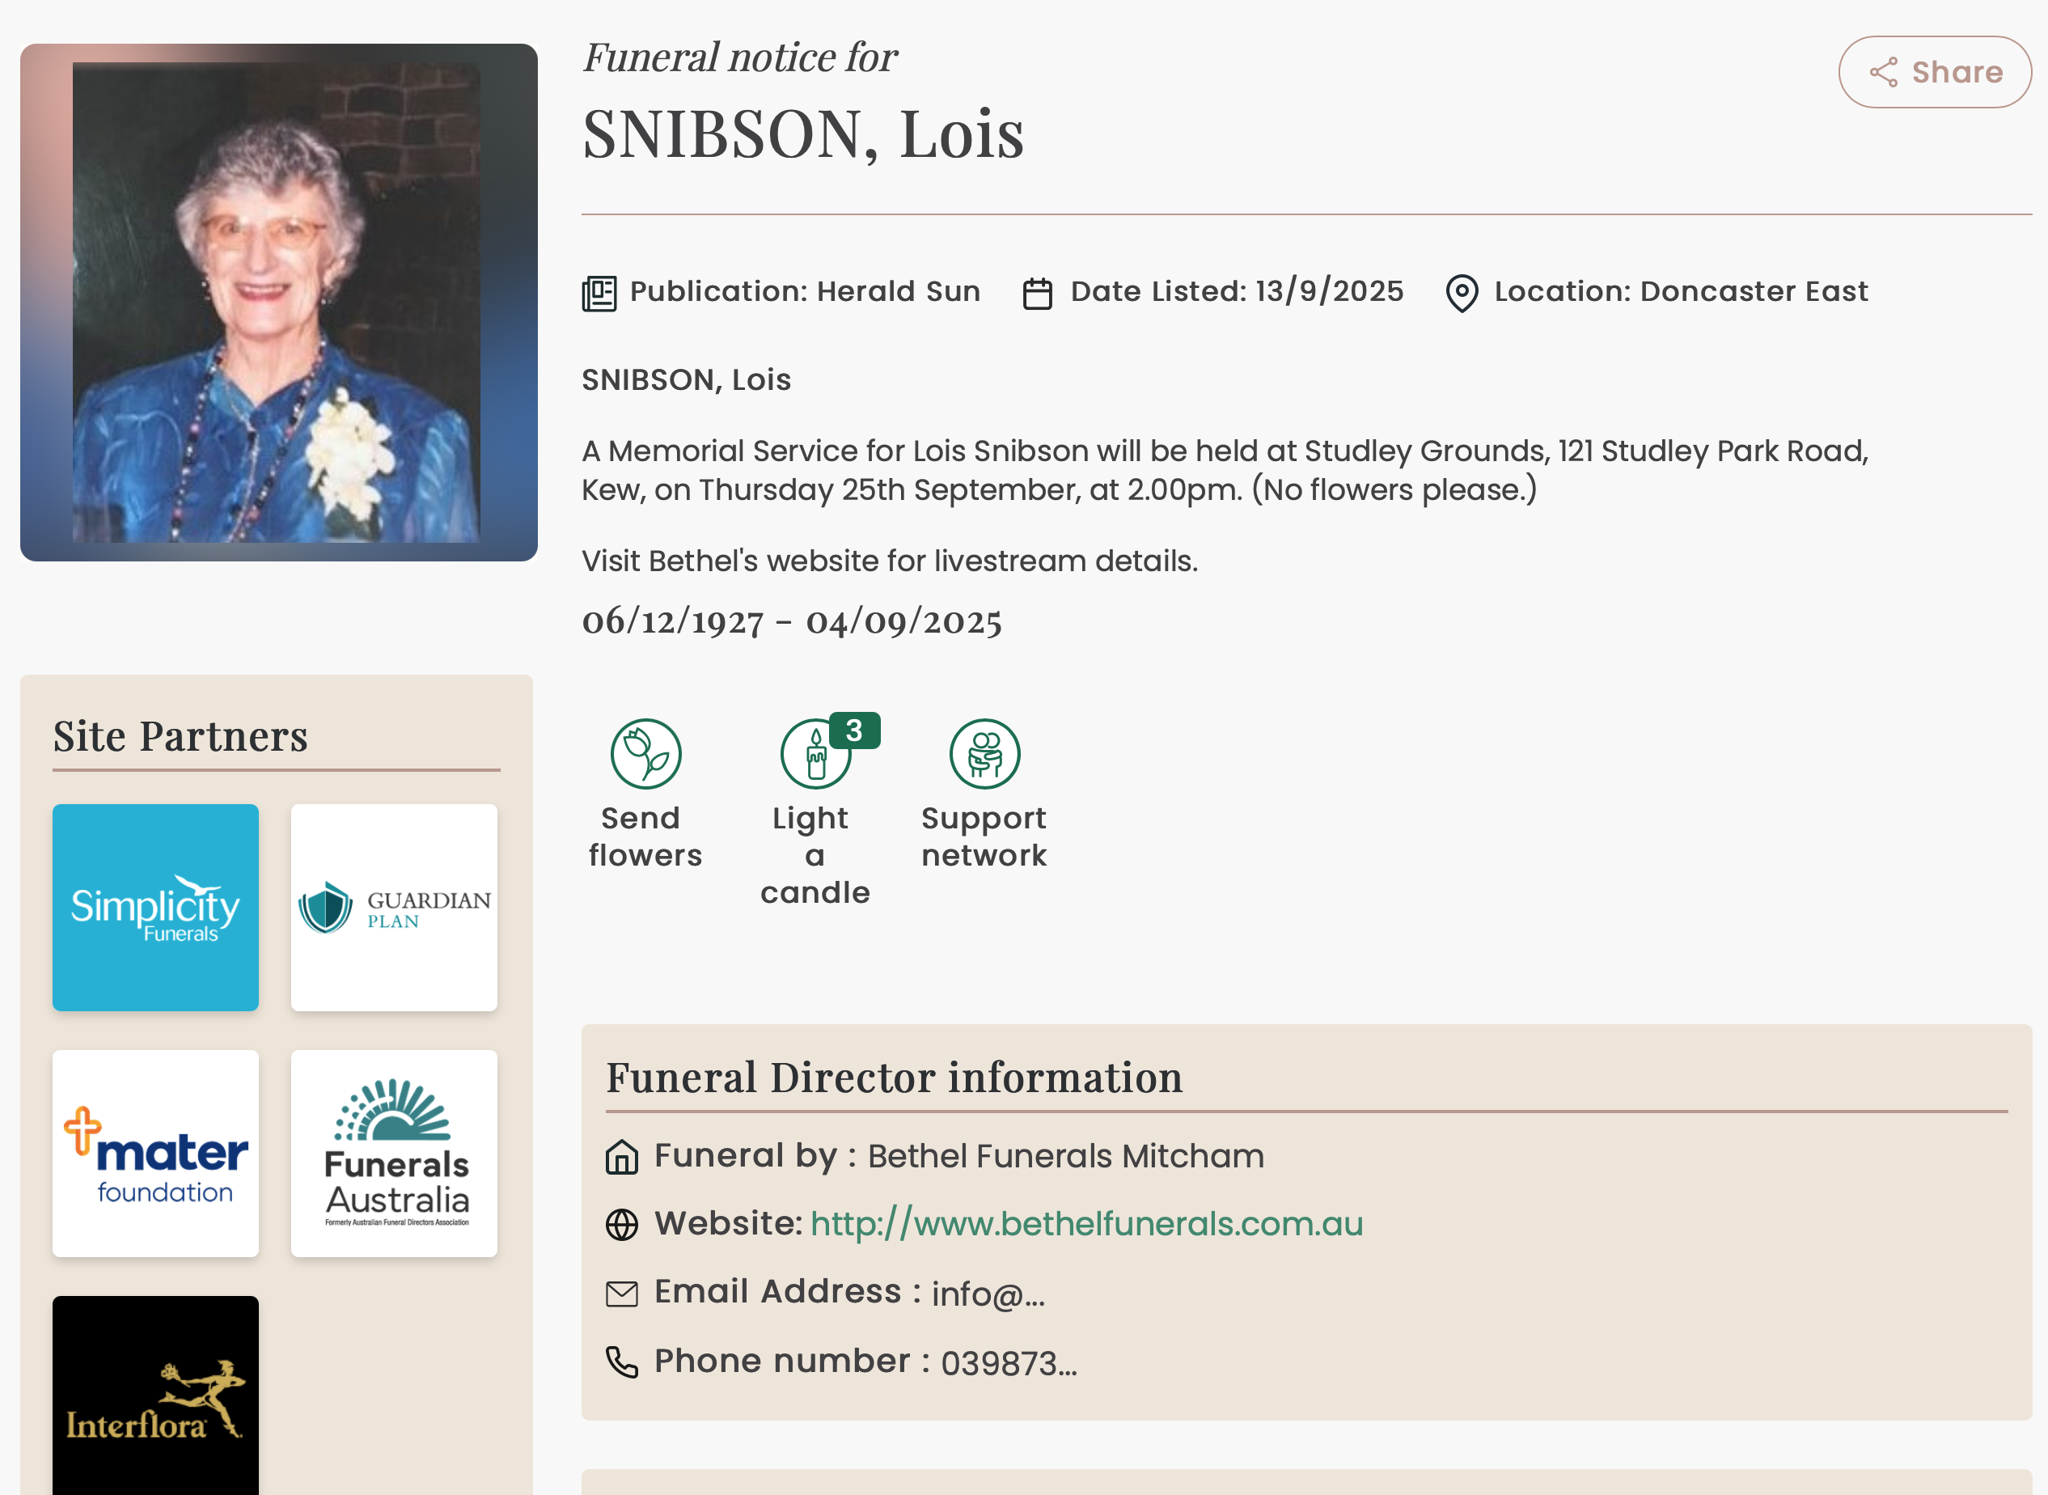Click the location pin icon
This screenshot has width=2048, height=1495.
[1461, 293]
